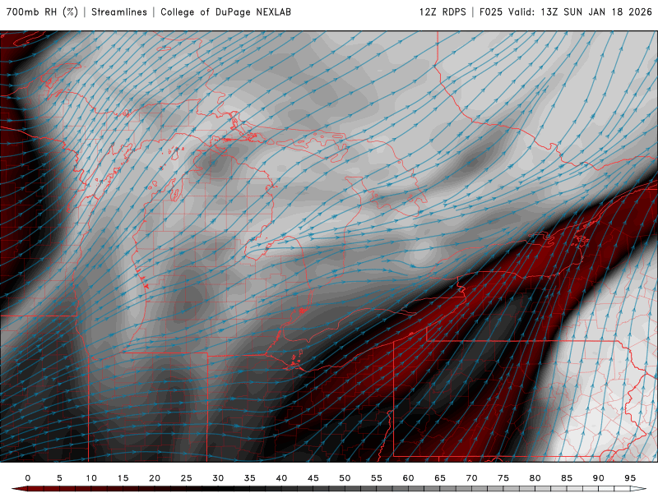Click the colorbar label "30"
The width and height of the screenshot is (658, 493).
click(218, 478)
